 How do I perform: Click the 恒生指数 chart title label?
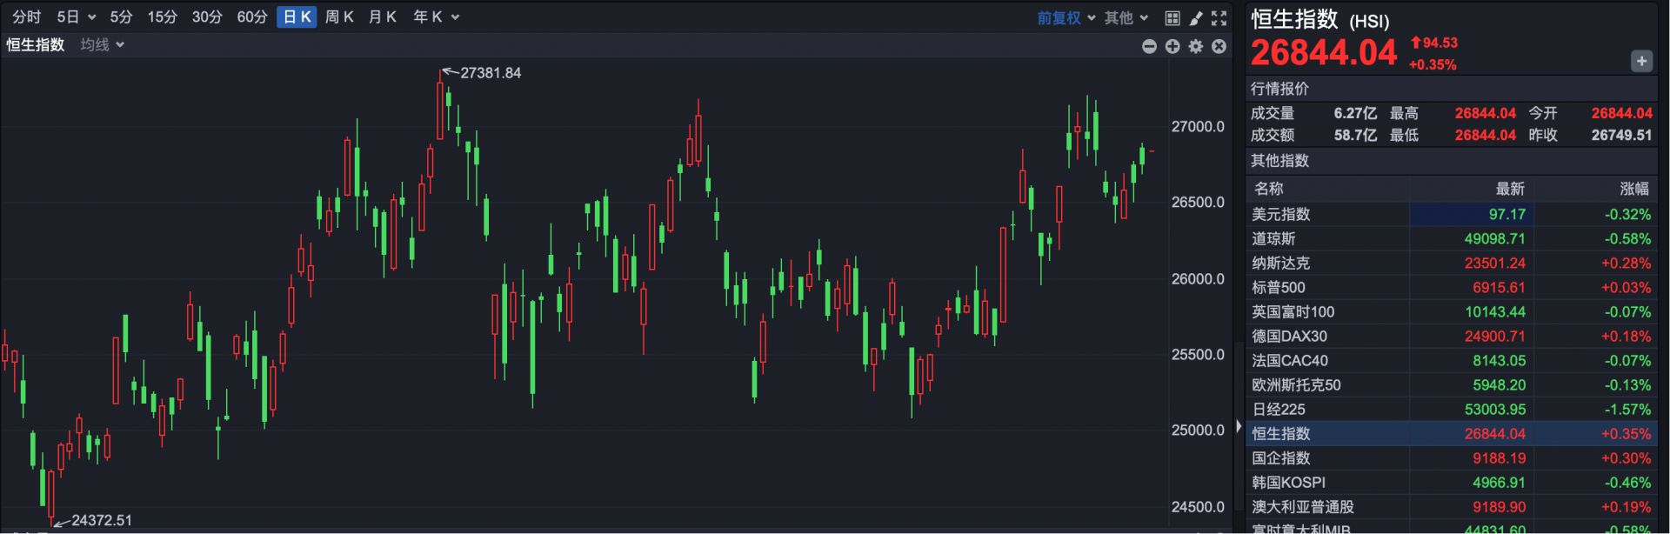(x=36, y=44)
